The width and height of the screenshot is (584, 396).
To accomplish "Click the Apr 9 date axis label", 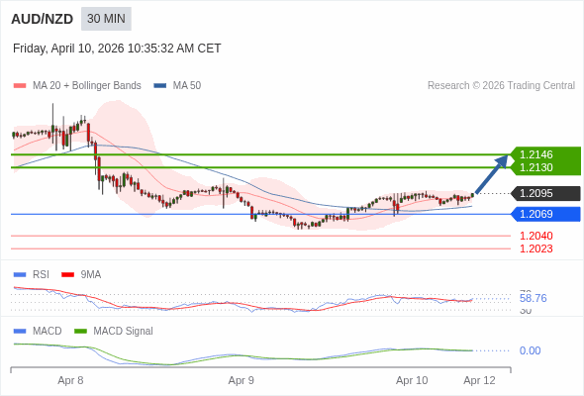I will pos(241,381).
